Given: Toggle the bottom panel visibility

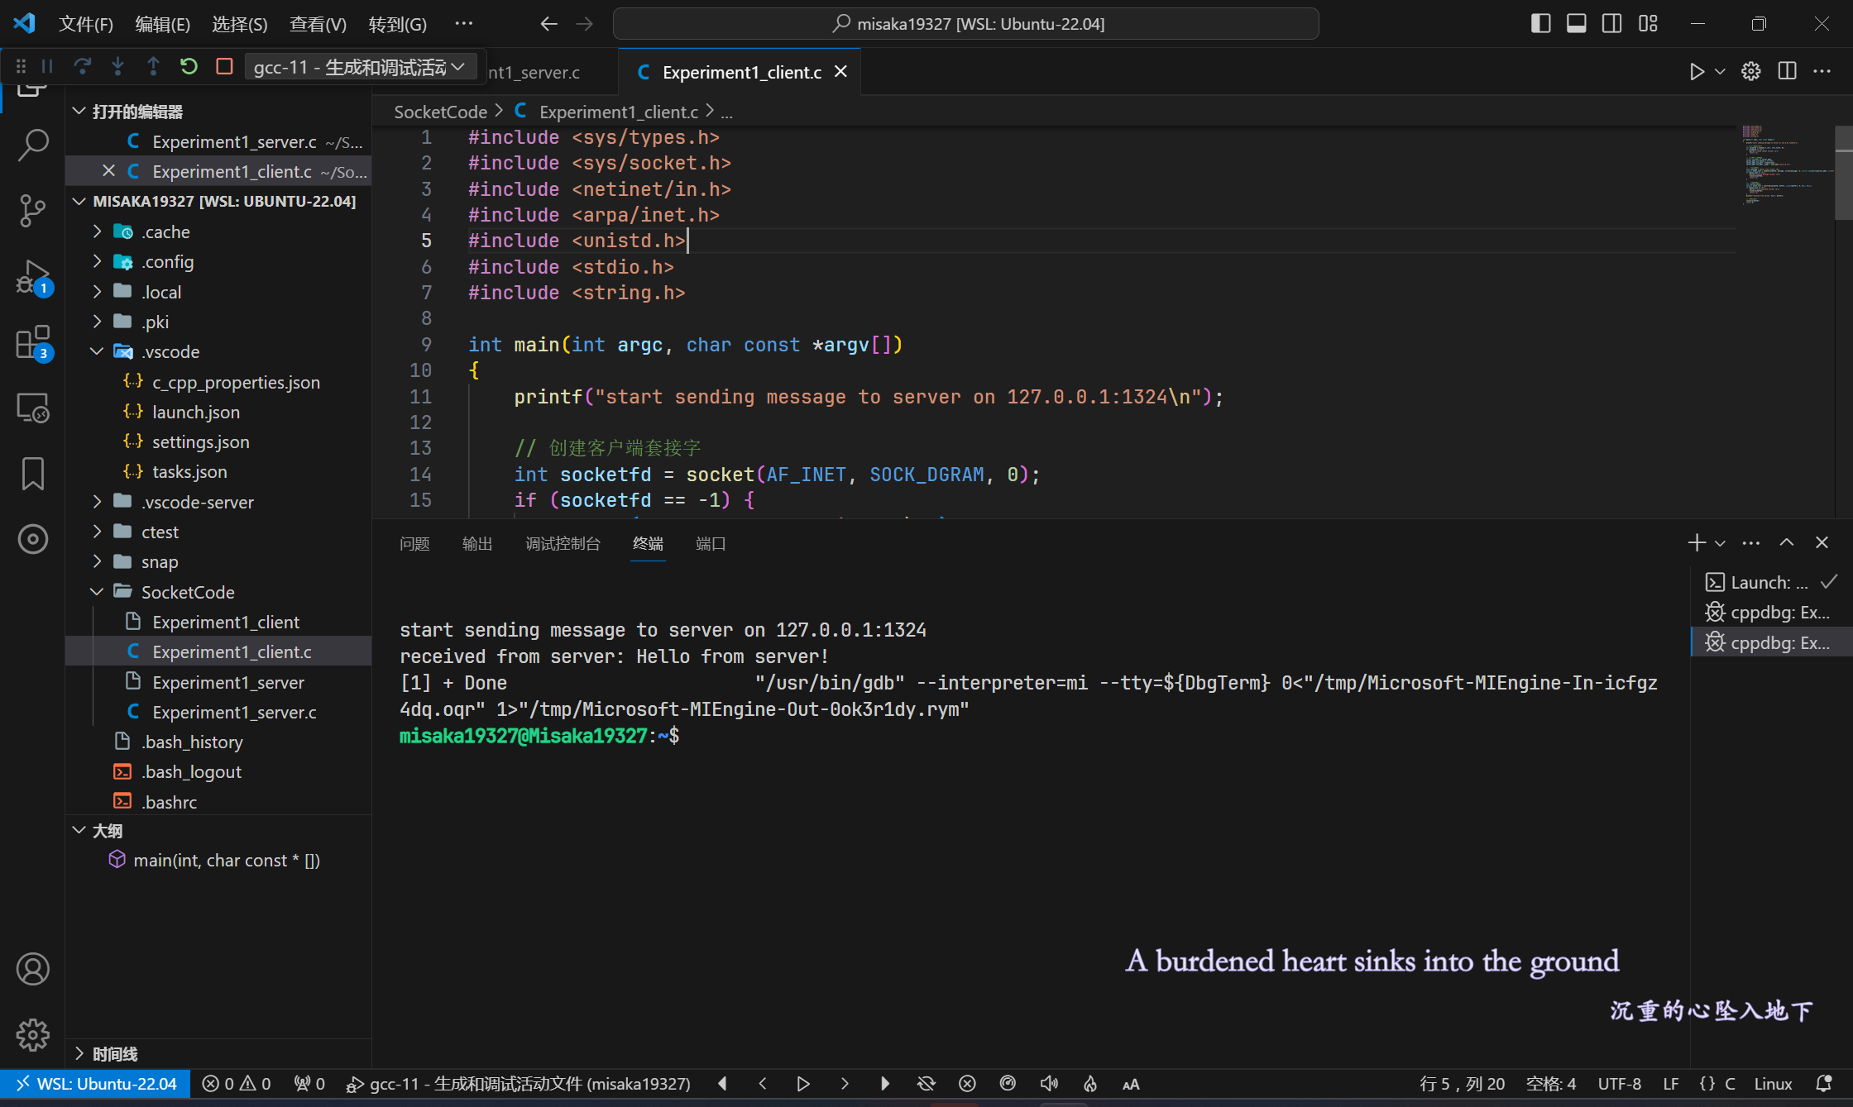Looking at the screenshot, I should 1577,24.
